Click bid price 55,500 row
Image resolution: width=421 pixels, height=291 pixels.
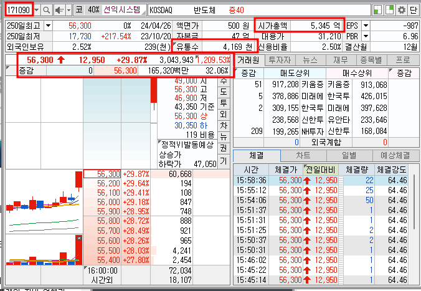click(x=102, y=250)
